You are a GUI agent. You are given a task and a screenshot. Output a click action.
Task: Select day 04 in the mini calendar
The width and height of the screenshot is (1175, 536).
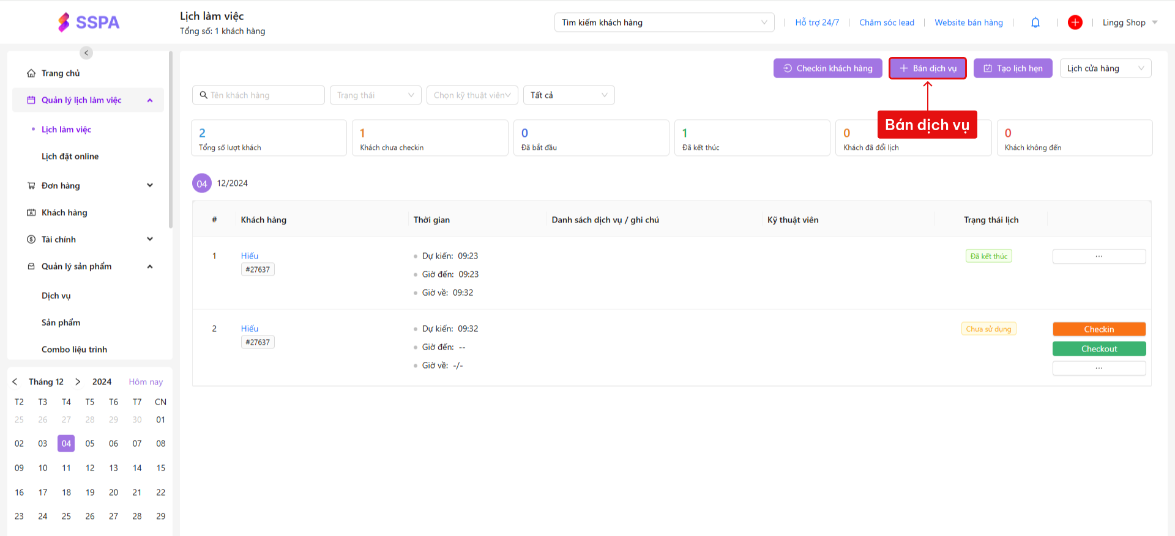(66, 444)
